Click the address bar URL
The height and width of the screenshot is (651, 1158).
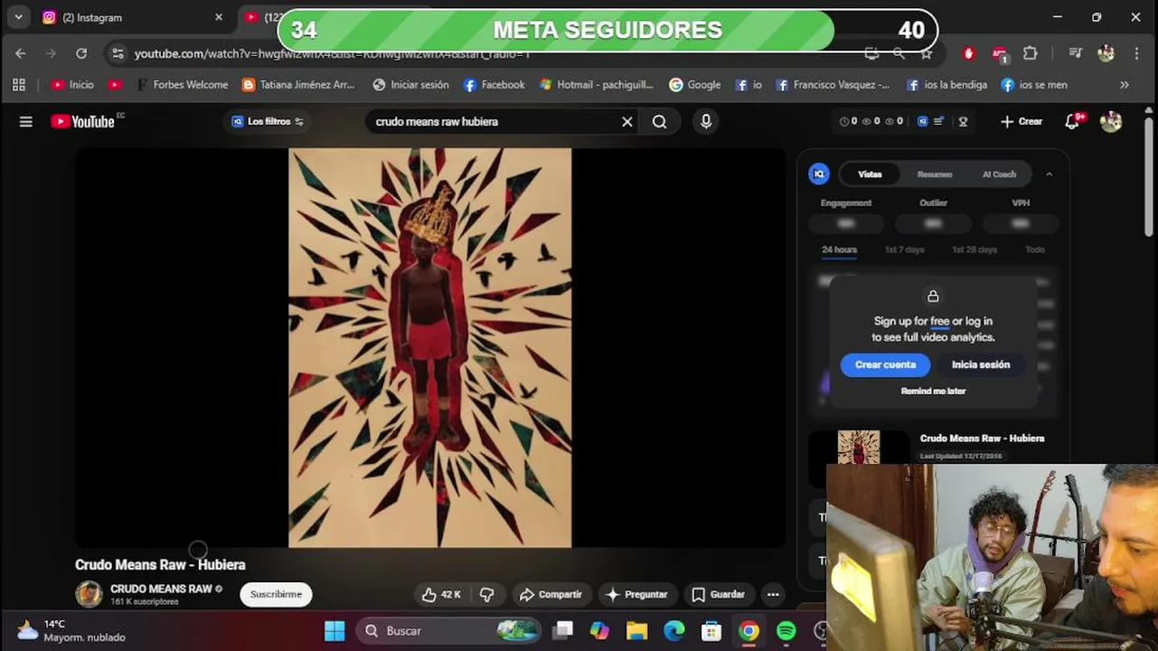pos(332,53)
